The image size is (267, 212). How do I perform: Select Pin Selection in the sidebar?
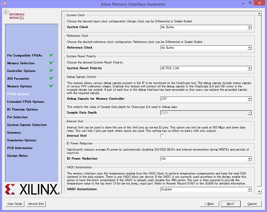(17, 117)
